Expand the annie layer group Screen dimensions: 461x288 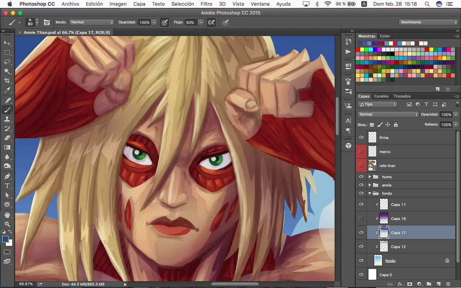[370, 185]
